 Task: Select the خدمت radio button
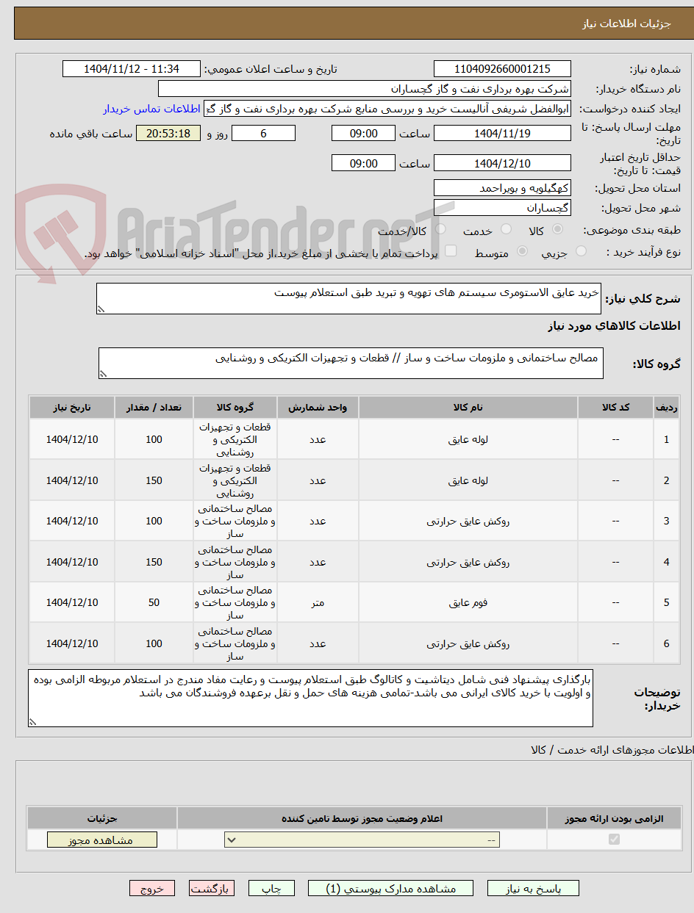click(504, 230)
